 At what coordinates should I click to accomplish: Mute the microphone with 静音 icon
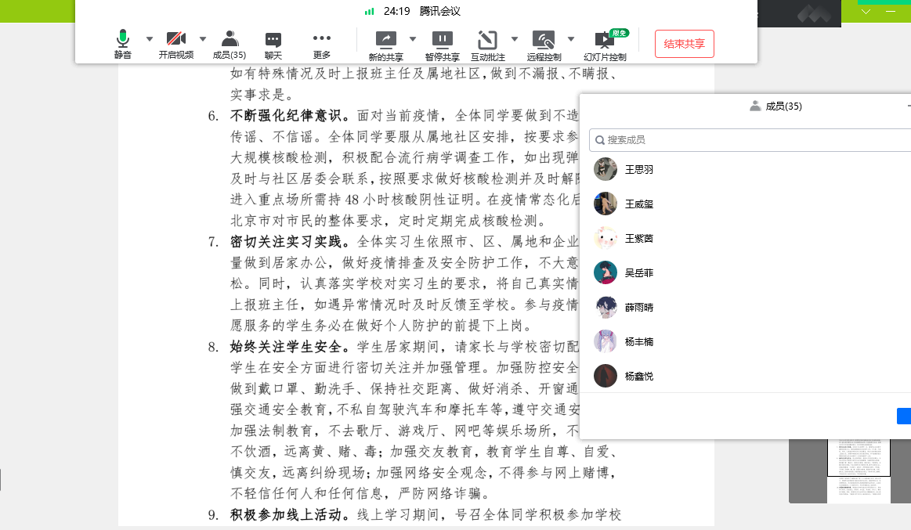pos(122,45)
